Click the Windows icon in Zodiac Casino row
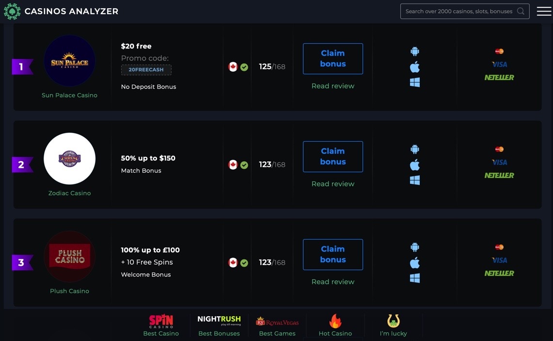This screenshot has height=341, width=553. click(x=415, y=180)
